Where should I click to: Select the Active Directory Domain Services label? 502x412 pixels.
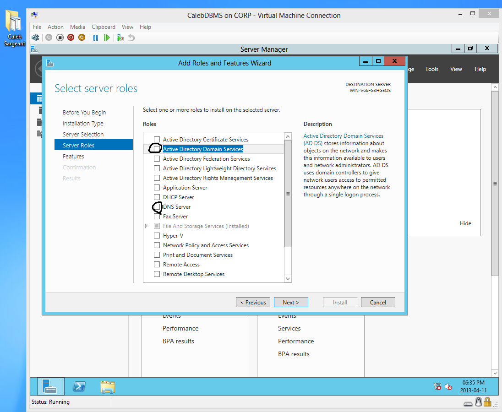[x=203, y=149]
